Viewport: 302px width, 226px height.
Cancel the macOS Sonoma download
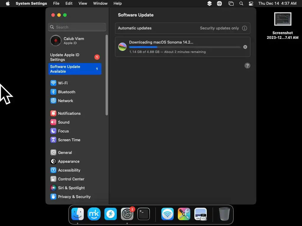tap(245, 47)
